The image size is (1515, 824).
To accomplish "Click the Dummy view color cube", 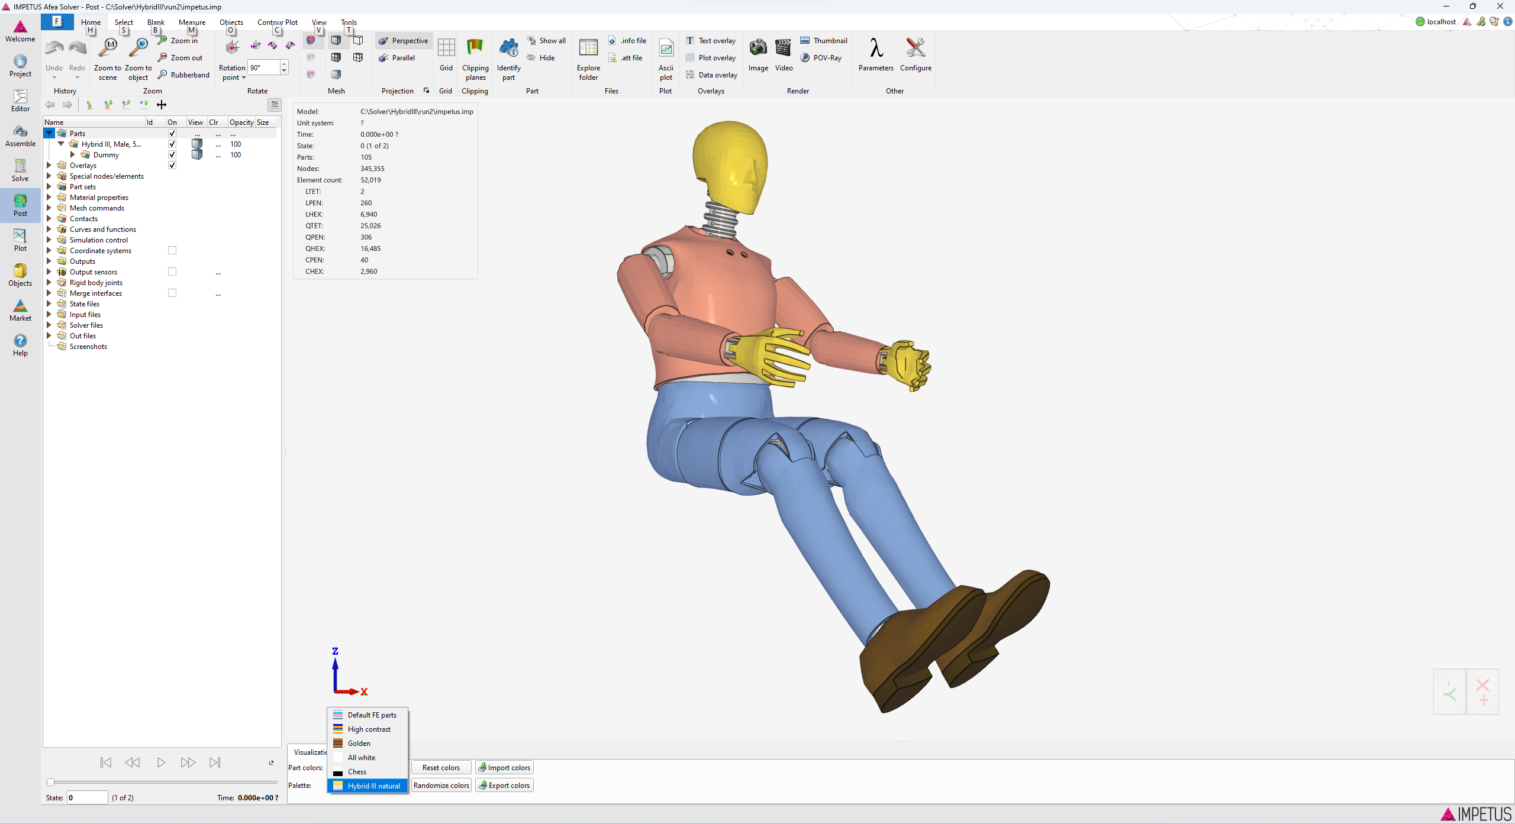I will (197, 155).
